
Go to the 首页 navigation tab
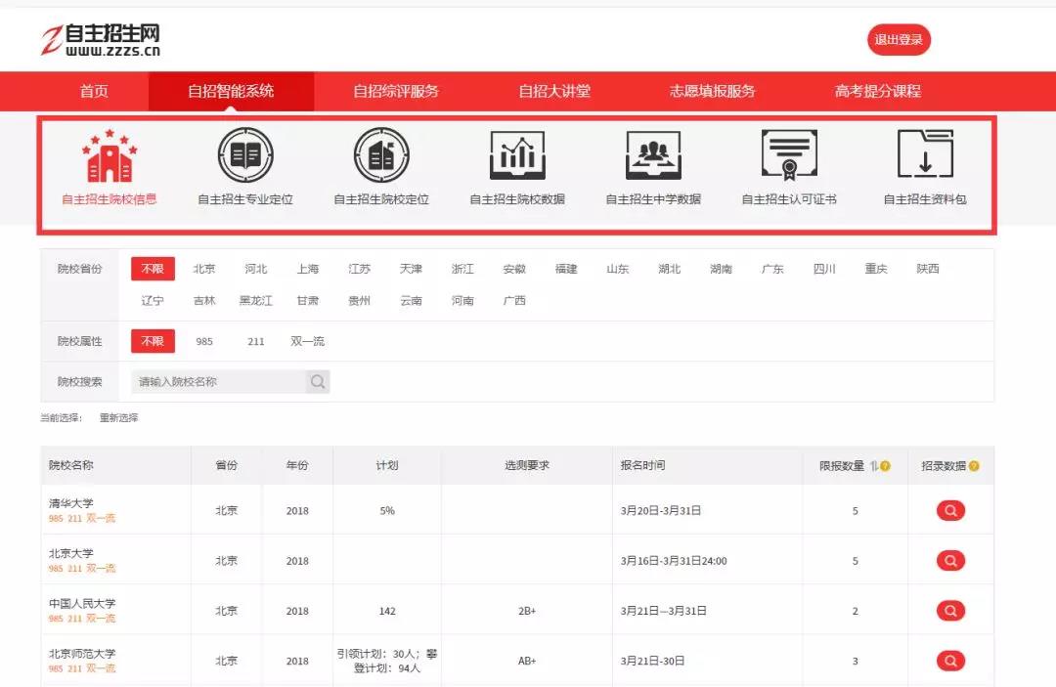point(94,91)
